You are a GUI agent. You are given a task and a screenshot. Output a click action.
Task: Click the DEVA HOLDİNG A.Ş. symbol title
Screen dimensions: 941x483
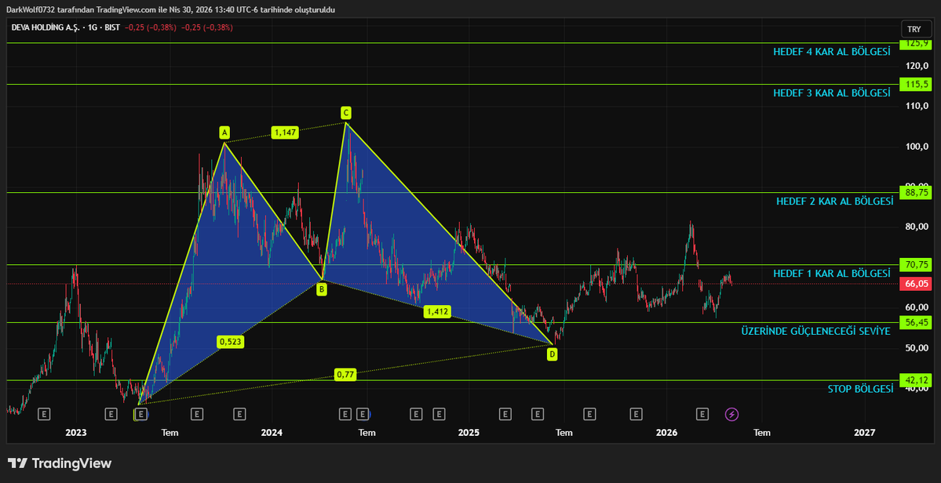(46, 27)
